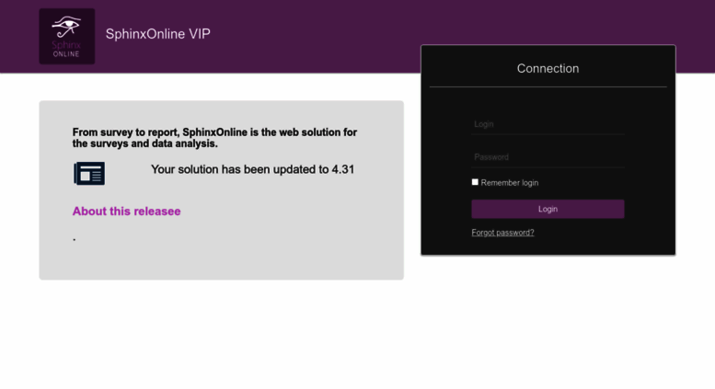715x389 pixels.
Task: Click the Connection panel heading
Action: [548, 68]
